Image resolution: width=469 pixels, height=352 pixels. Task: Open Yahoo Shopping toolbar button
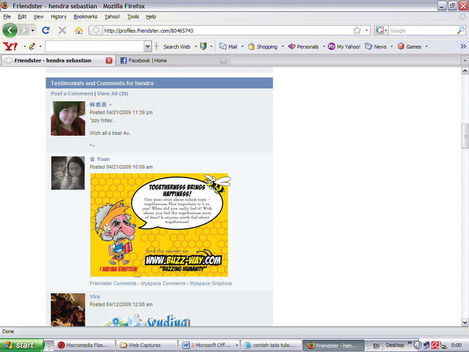[x=262, y=46]
